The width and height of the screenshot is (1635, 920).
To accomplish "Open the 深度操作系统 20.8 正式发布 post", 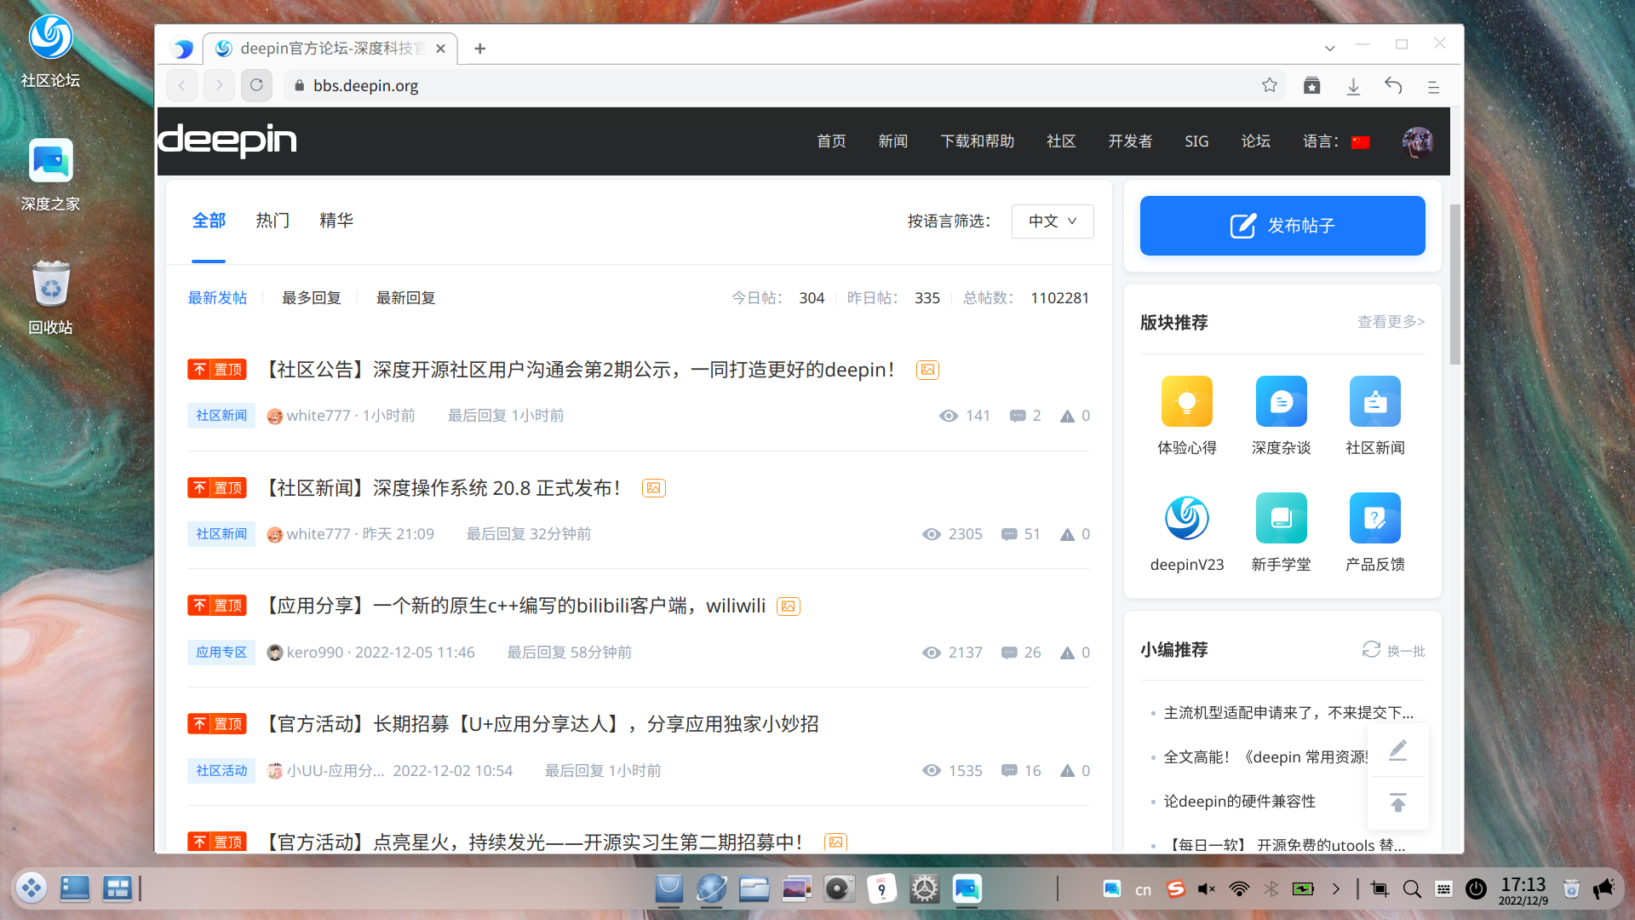I will click(x=443, y=488).
